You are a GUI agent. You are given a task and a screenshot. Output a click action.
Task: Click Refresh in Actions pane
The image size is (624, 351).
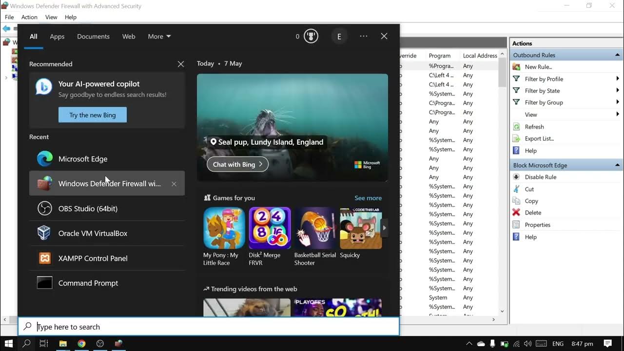534,127
